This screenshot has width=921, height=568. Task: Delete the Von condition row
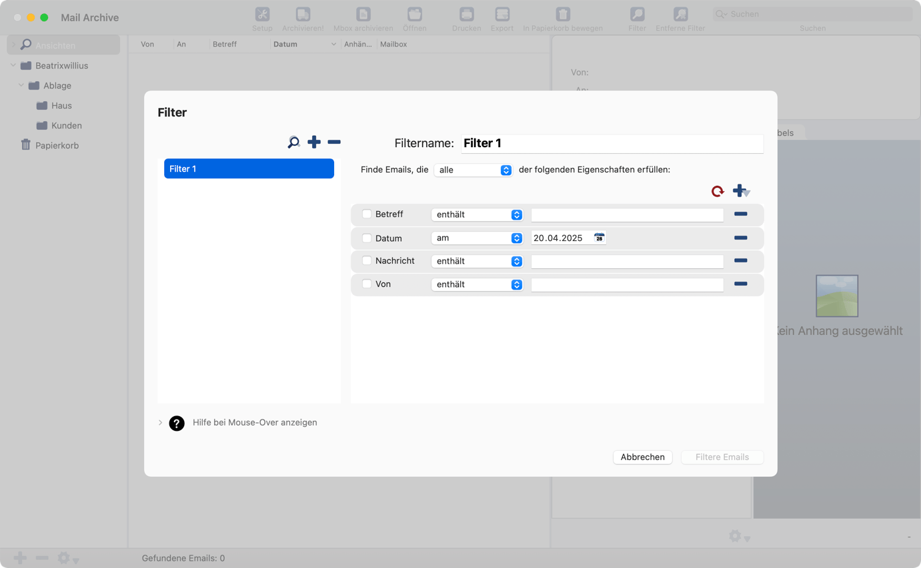tap(740, 284)
